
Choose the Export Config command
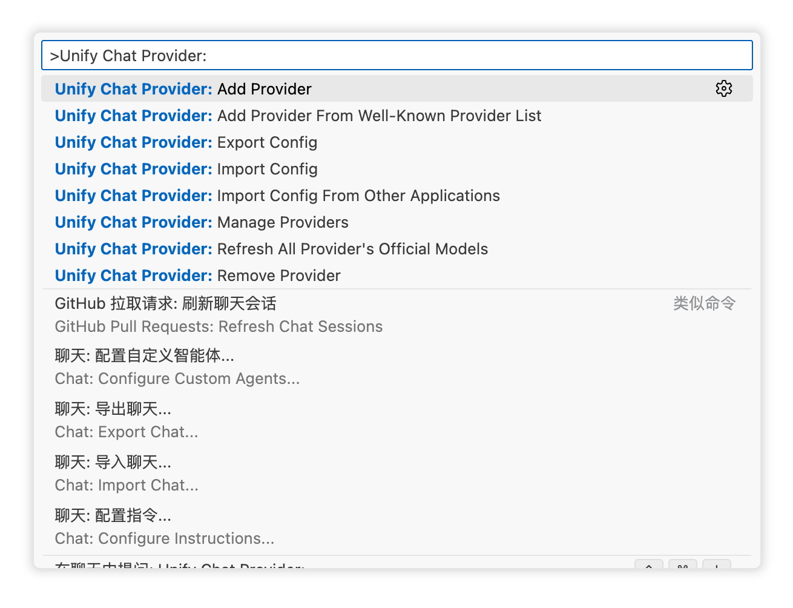[397, 142]
